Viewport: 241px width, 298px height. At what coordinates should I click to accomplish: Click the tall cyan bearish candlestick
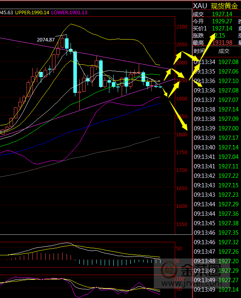pyautogui.click(x=75, y=72)
